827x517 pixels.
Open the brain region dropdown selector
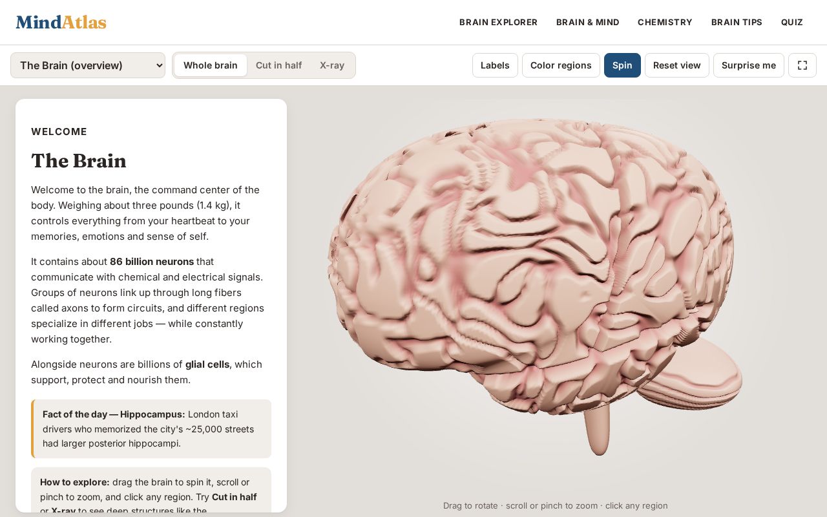[x=88, y=65]
